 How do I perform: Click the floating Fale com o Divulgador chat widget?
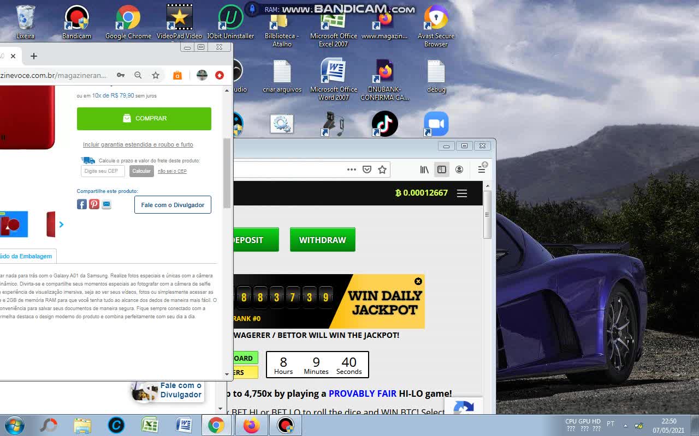pyautogui.click(x=169, y=391)
